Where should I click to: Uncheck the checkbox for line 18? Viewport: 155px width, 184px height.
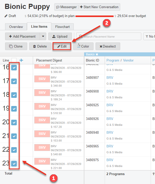click(14, 95)
